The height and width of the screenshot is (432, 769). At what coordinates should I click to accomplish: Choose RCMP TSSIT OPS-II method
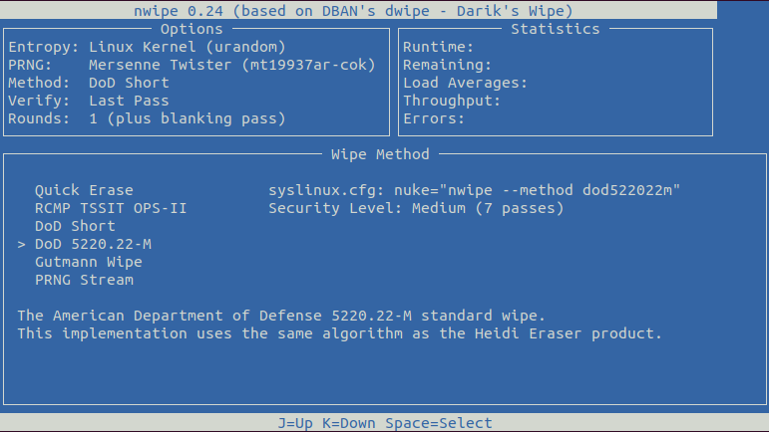(111, 208)
